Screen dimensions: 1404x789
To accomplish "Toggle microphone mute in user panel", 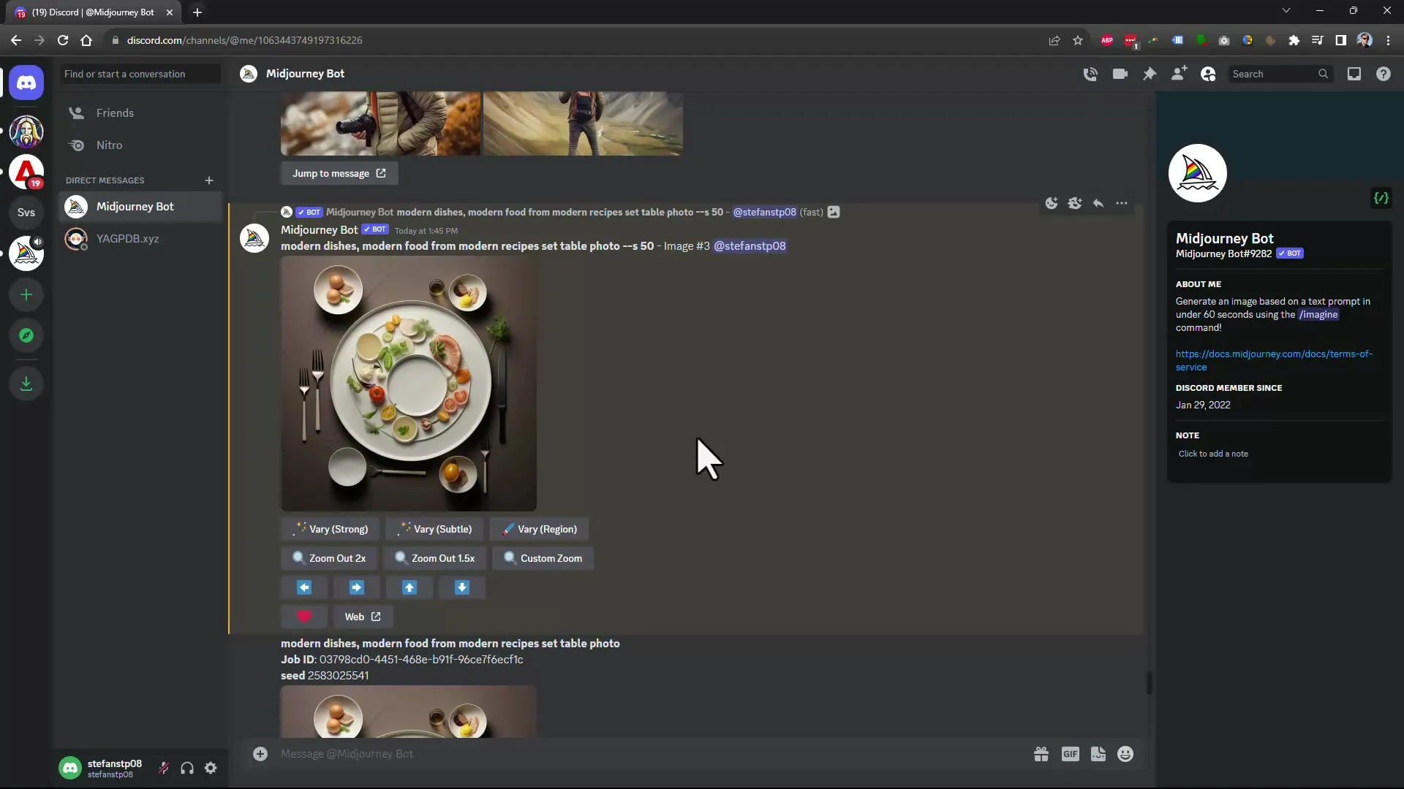I will click(164, 768).
